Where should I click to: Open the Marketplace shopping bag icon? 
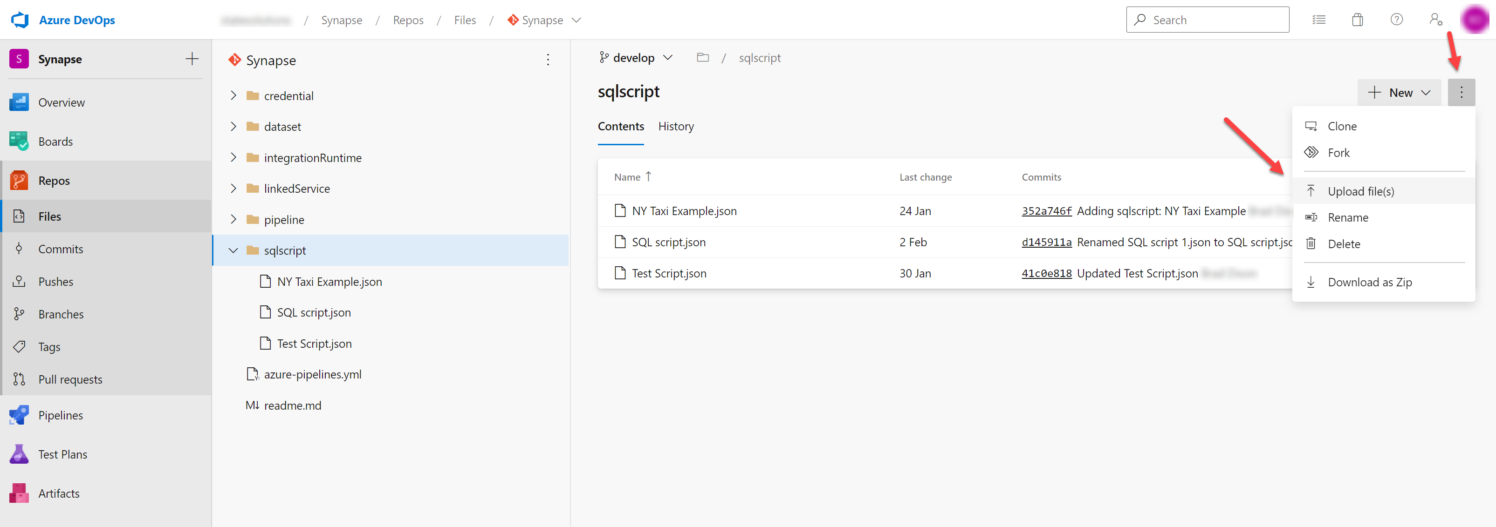coord(1357,20)
